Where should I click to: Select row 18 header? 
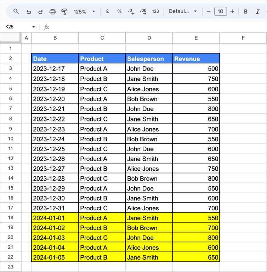[11, 217]
